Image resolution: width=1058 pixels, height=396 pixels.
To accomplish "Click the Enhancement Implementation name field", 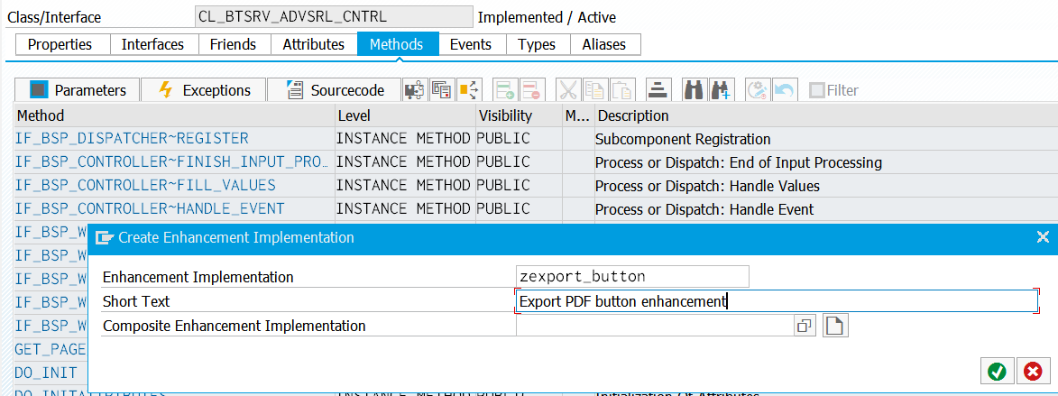I will point(632,277).
